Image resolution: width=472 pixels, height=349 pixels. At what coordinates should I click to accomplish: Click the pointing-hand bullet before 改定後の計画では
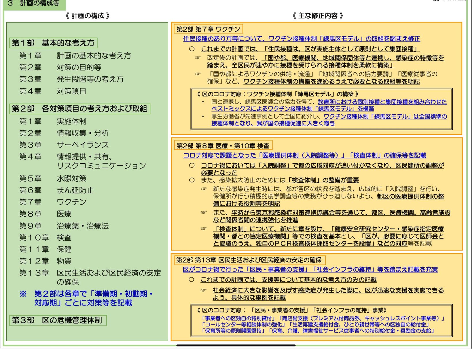tap(198, 58)
